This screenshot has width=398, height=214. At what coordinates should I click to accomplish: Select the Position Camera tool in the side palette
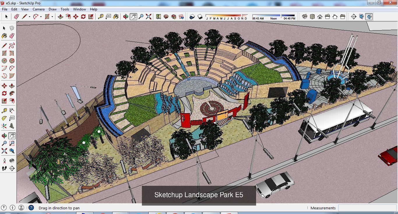click(4, 160)
